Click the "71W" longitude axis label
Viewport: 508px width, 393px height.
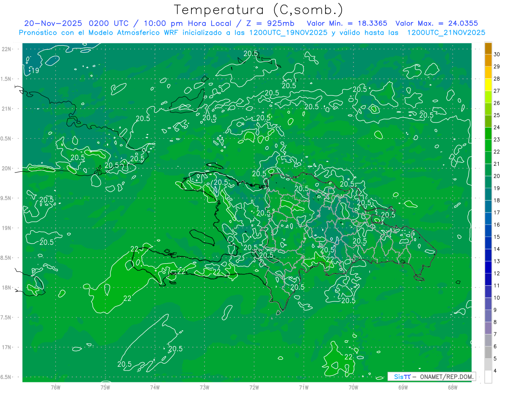point(304,387)
